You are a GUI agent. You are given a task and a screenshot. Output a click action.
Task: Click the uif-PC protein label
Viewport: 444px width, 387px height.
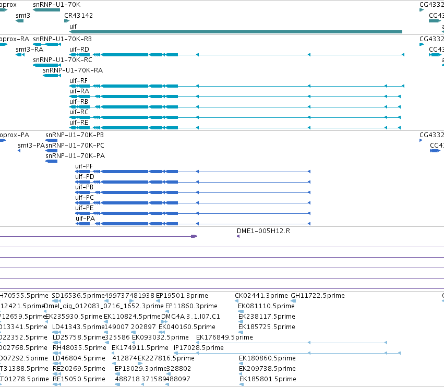point(85,198)
